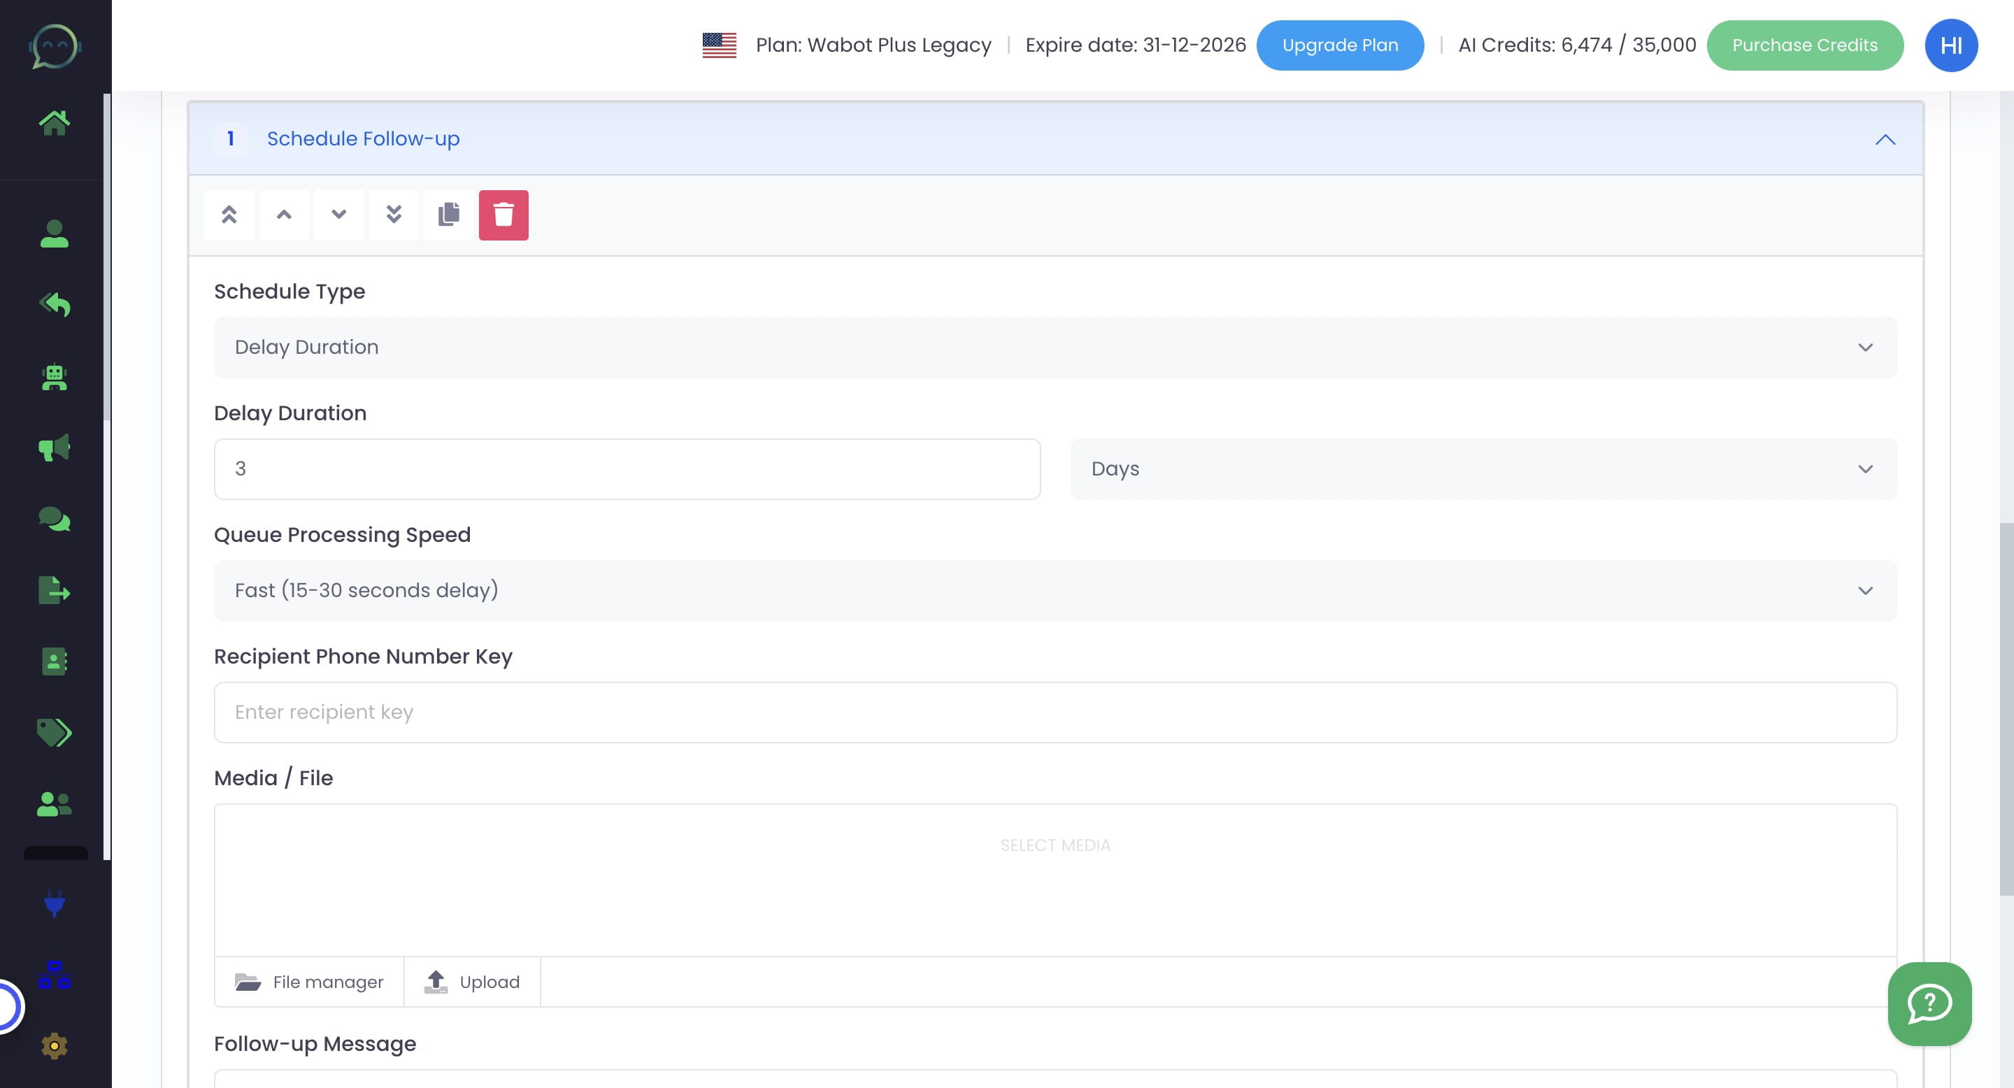Select the tags icon in sidebar
The image size is (2014, 1088).
53,732
